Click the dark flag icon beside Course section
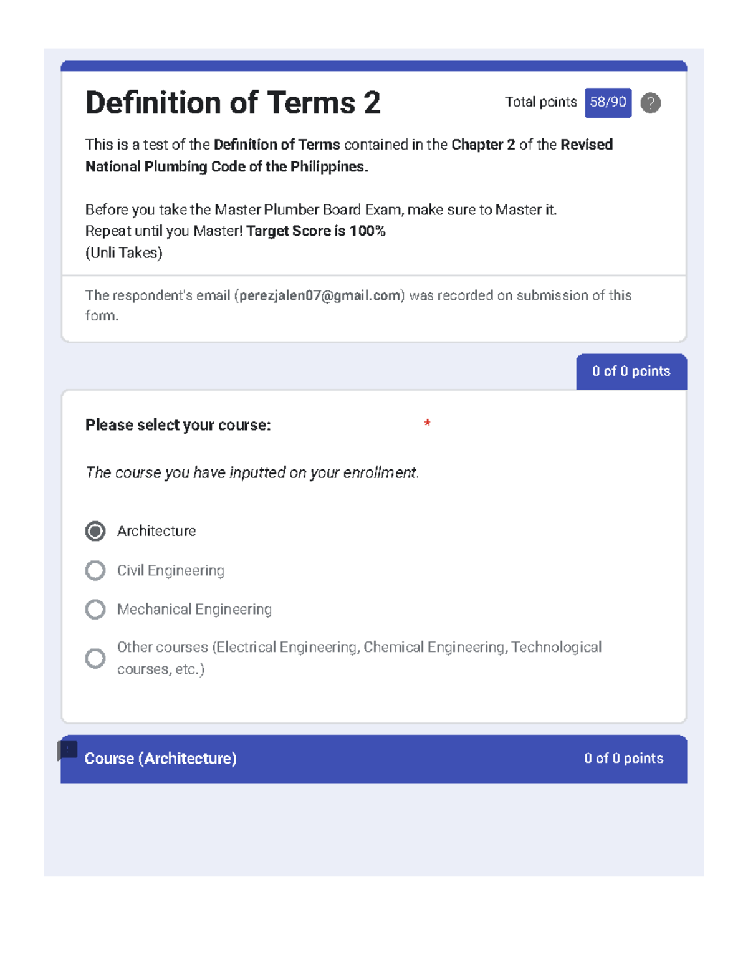This screenshot has width=748, height=968. tap(67, 750)
